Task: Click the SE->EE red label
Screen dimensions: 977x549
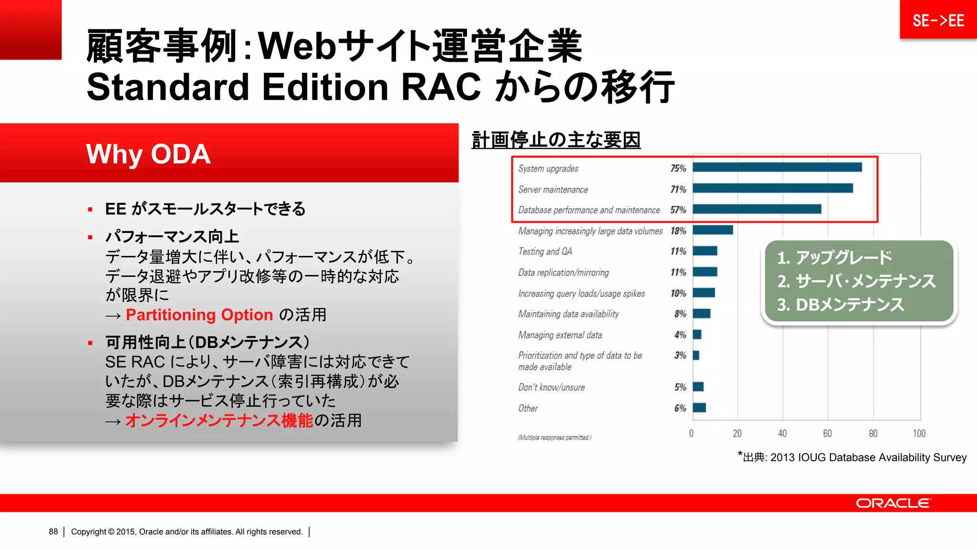Action: pos(938,20)
